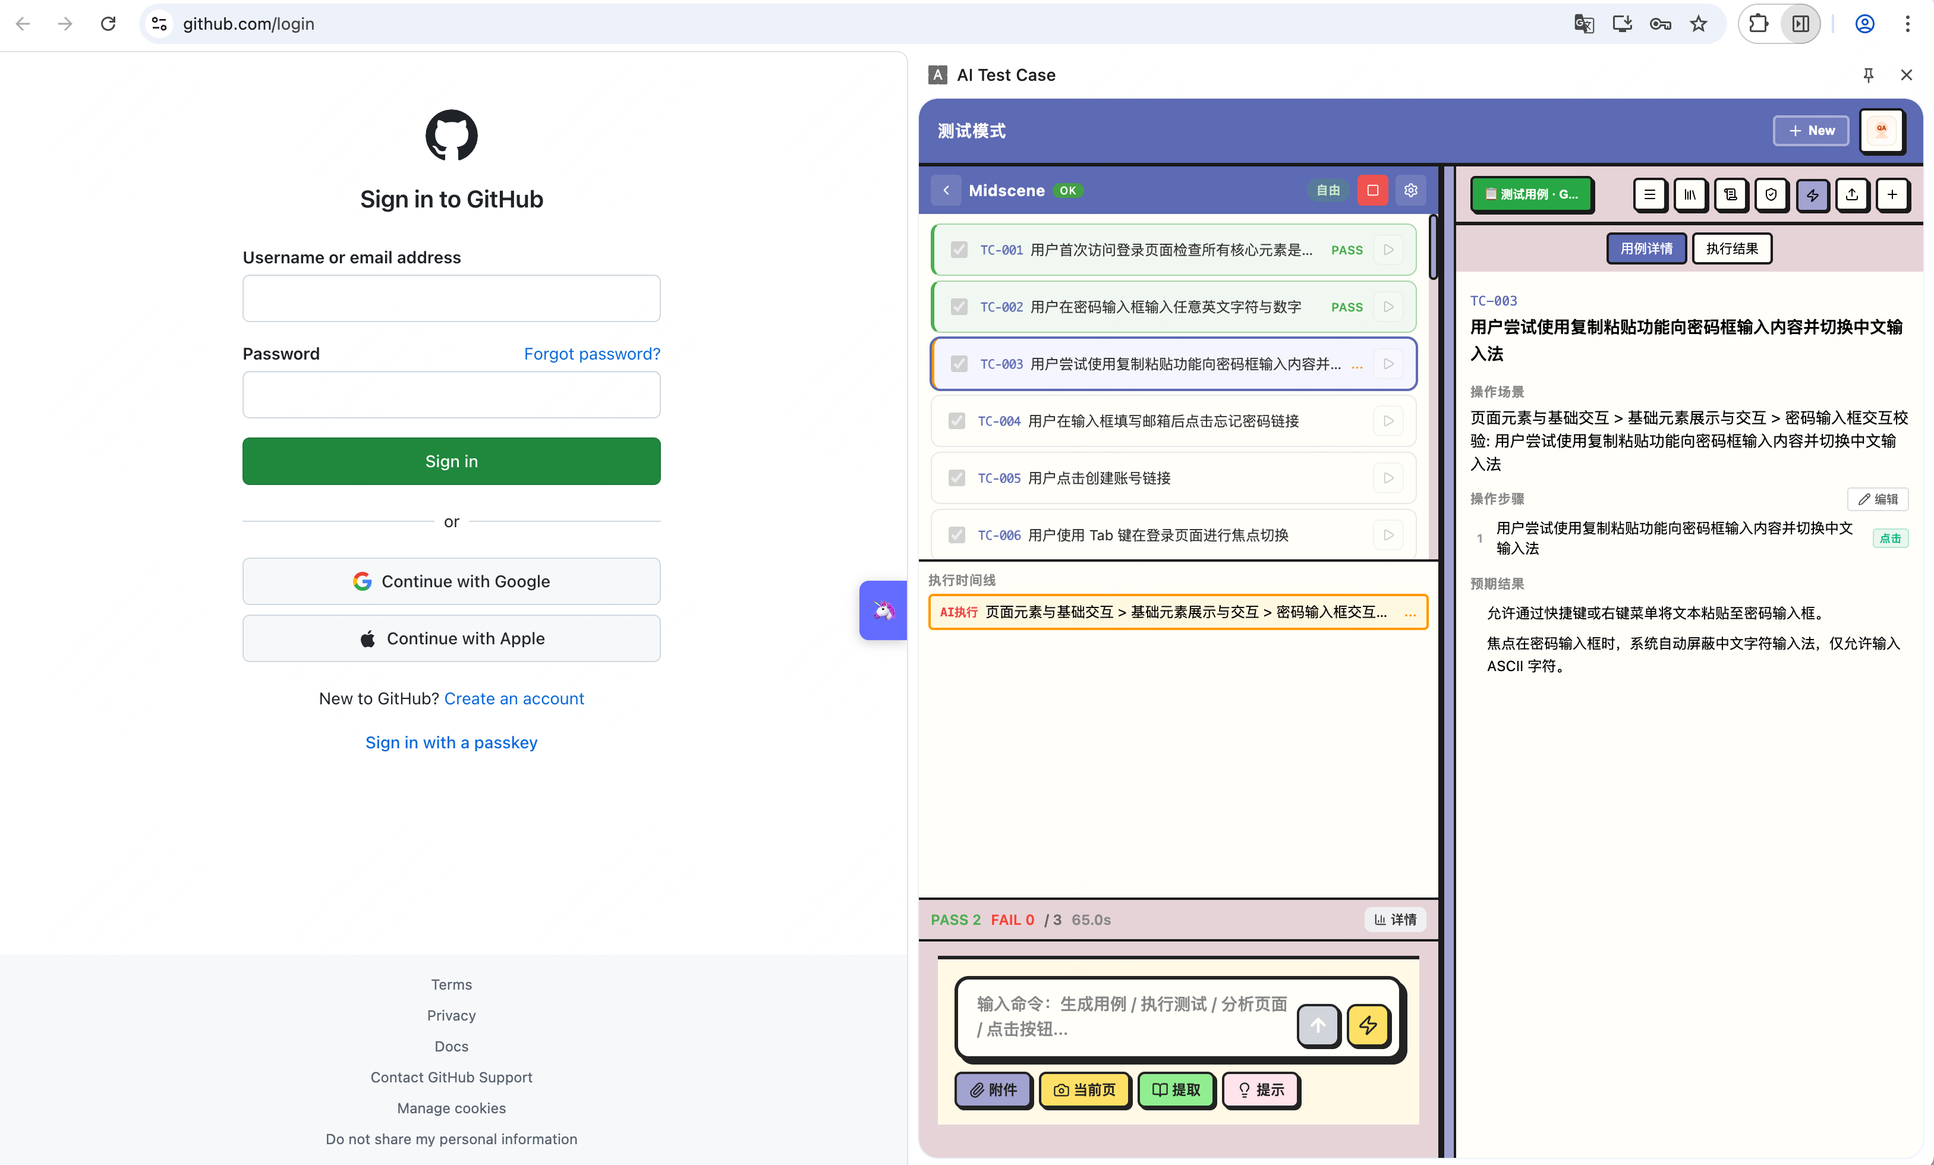Run test case TC-006 play icon

1388,536
